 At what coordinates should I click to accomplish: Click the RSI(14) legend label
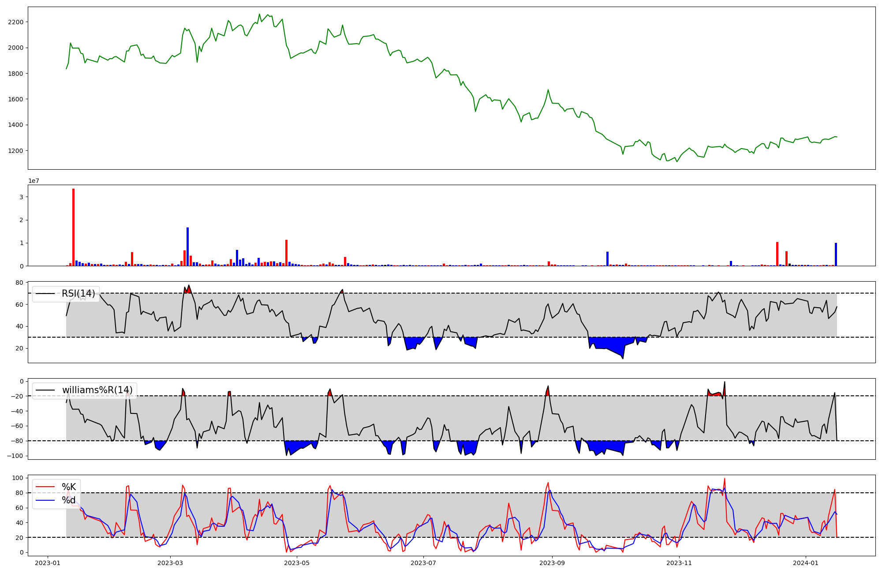coord(78,294)
